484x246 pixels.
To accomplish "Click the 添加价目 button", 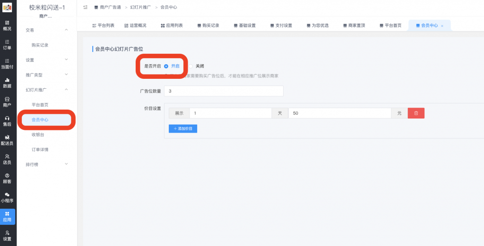I will (183, 128).
